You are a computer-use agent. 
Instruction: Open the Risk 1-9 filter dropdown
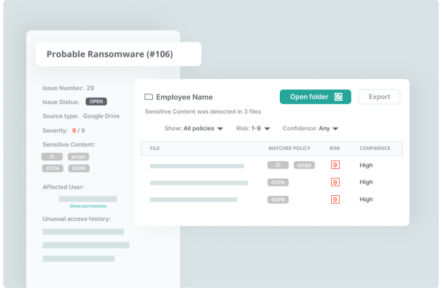[253, 129]
